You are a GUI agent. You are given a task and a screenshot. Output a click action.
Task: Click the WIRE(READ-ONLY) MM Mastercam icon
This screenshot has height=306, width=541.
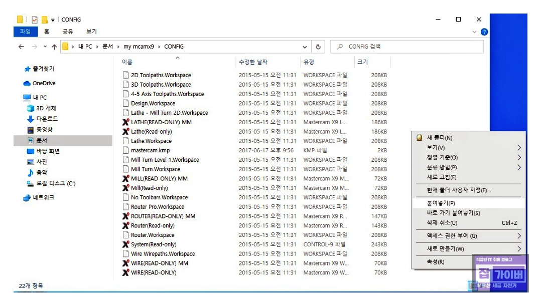126,263
